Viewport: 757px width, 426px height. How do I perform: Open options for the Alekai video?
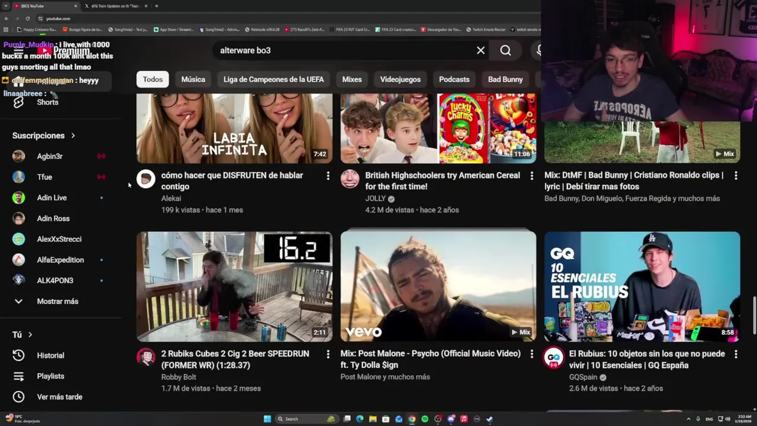(328, 176)
